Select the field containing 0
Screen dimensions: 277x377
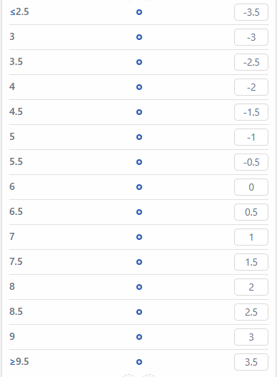click(251, 187)
